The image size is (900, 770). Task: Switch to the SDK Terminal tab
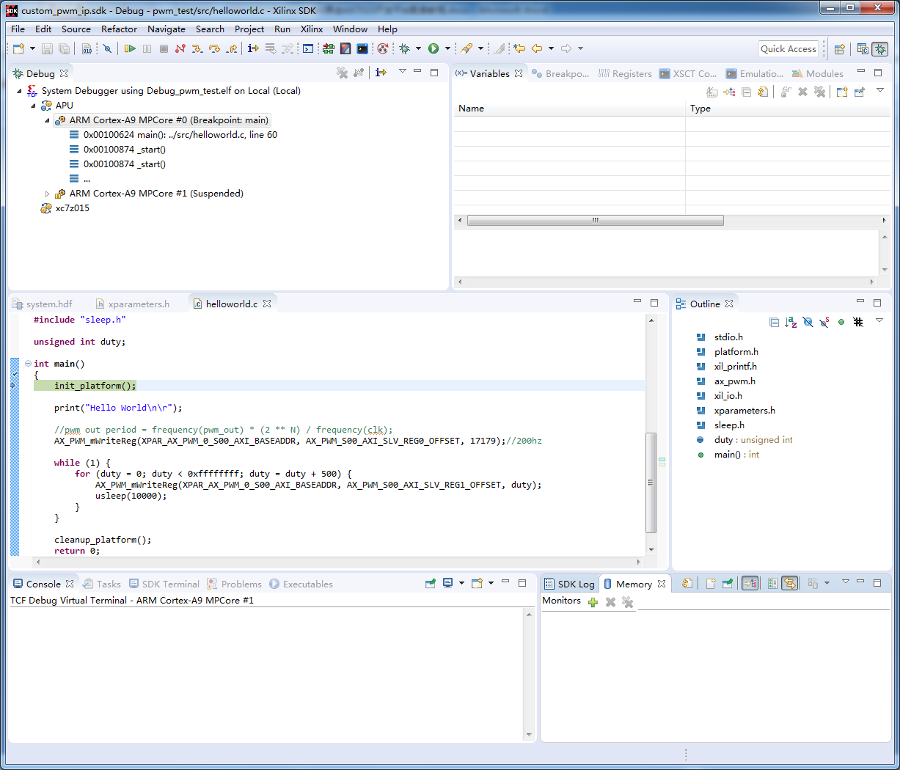[x=164, y=584]
